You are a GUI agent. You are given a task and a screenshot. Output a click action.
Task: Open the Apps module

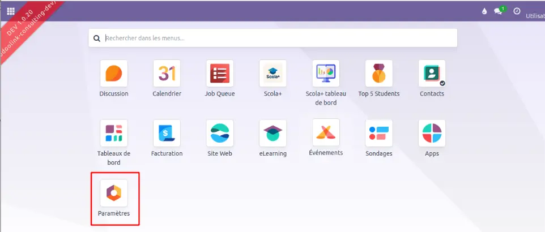point(432,132)
